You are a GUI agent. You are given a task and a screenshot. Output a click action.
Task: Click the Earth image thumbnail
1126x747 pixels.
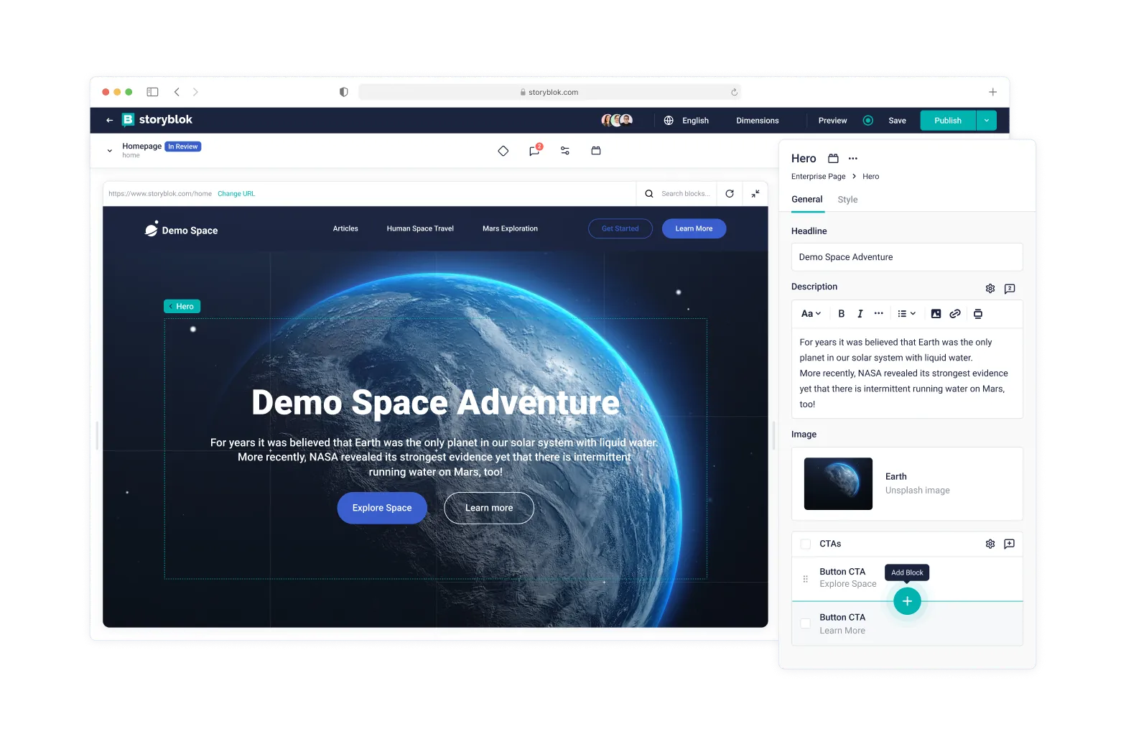tap(838, 484)
